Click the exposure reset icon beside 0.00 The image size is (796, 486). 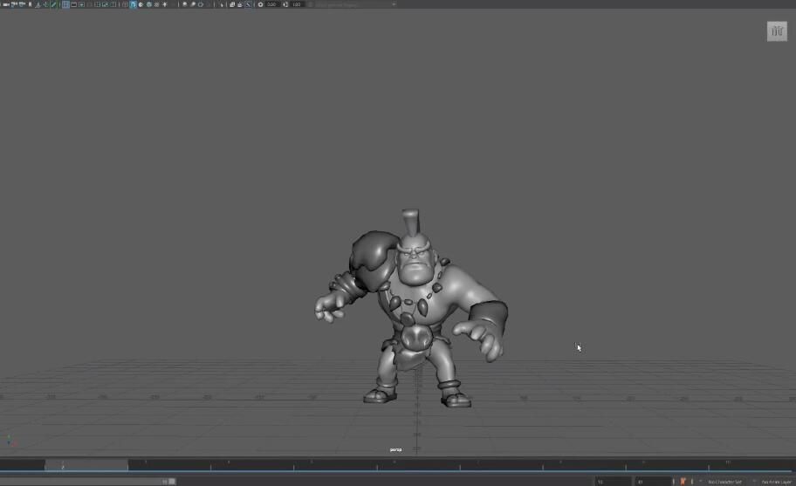pyautogui.click(x=260, y=4)
